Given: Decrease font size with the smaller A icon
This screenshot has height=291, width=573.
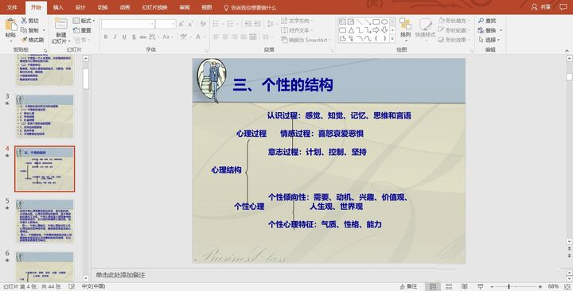Looking at the screenshot, I should tap(190, 24).
